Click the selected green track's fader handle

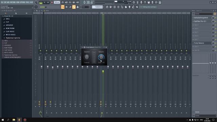point(103,72)
